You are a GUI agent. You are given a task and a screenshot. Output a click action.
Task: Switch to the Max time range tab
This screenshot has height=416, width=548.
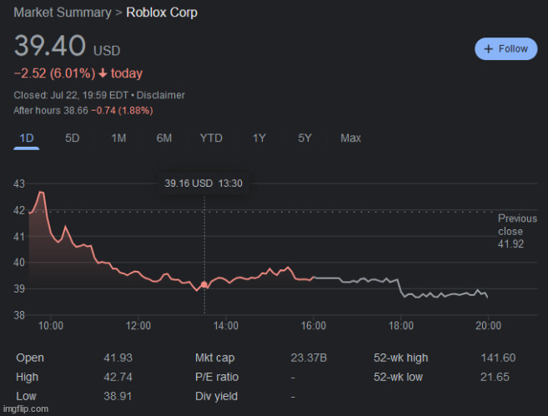coord(350,138)
